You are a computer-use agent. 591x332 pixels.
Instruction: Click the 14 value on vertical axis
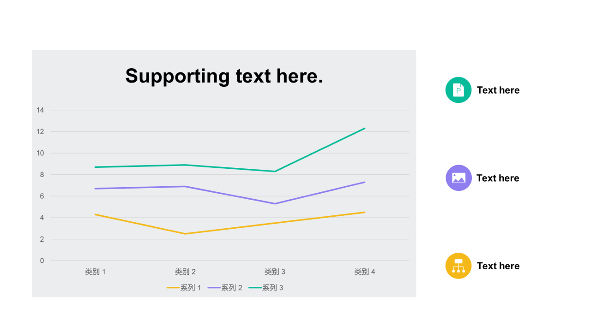[x=40, y=110]
